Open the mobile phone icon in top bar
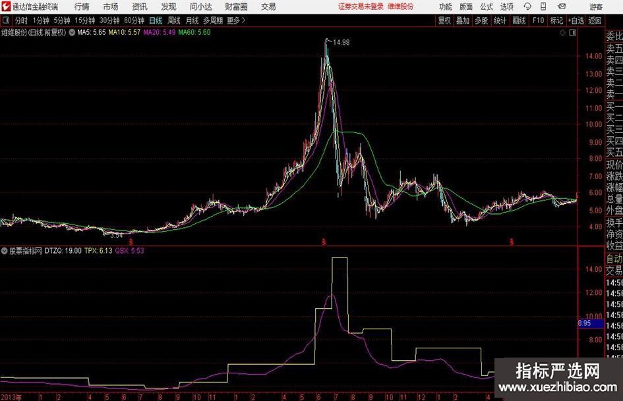 click(x=543, y=7)
